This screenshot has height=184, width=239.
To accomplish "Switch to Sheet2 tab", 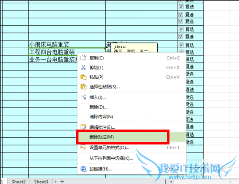I will (x=19, y=182).
